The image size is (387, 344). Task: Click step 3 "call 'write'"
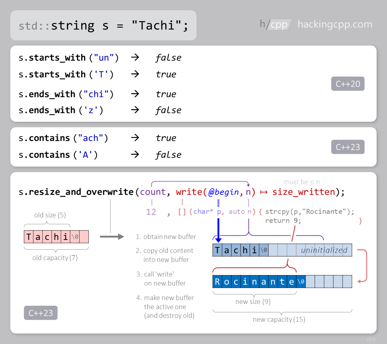click(161, 279)
